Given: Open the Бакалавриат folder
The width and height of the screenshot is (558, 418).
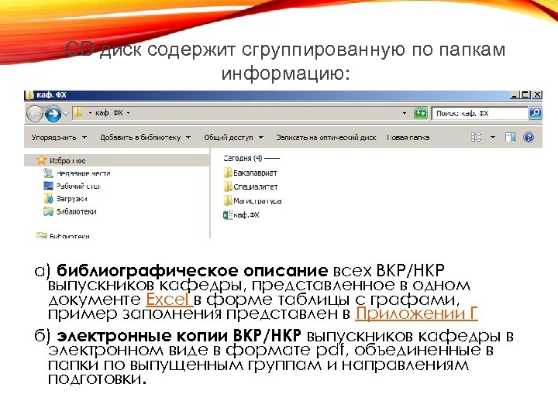Looking at the screenshot, I should click(x=250, y=173).
